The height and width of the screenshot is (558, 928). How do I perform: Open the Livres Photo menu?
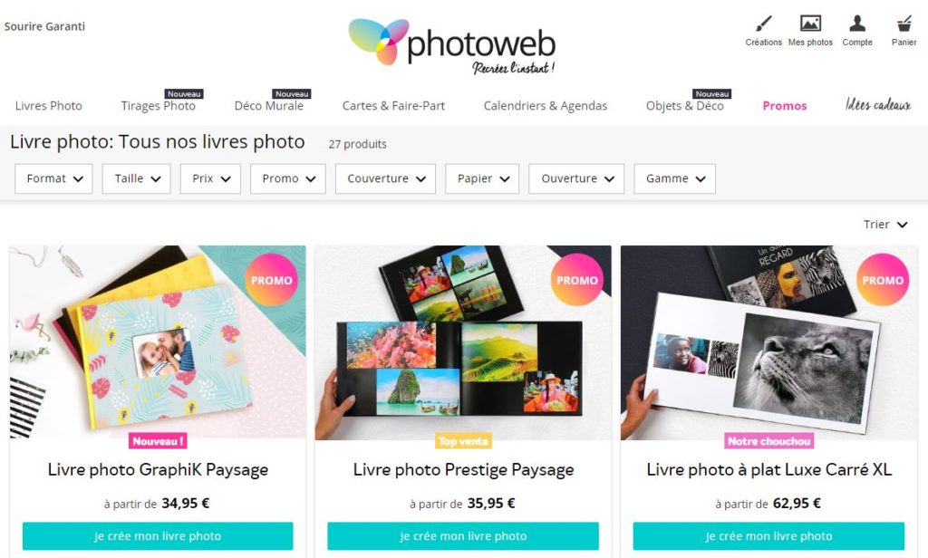[49, 106]
